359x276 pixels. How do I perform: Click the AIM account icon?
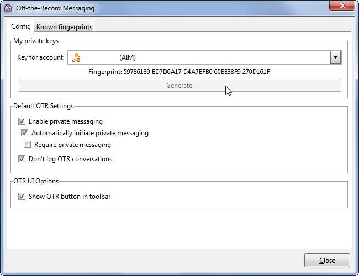[77, 57]
